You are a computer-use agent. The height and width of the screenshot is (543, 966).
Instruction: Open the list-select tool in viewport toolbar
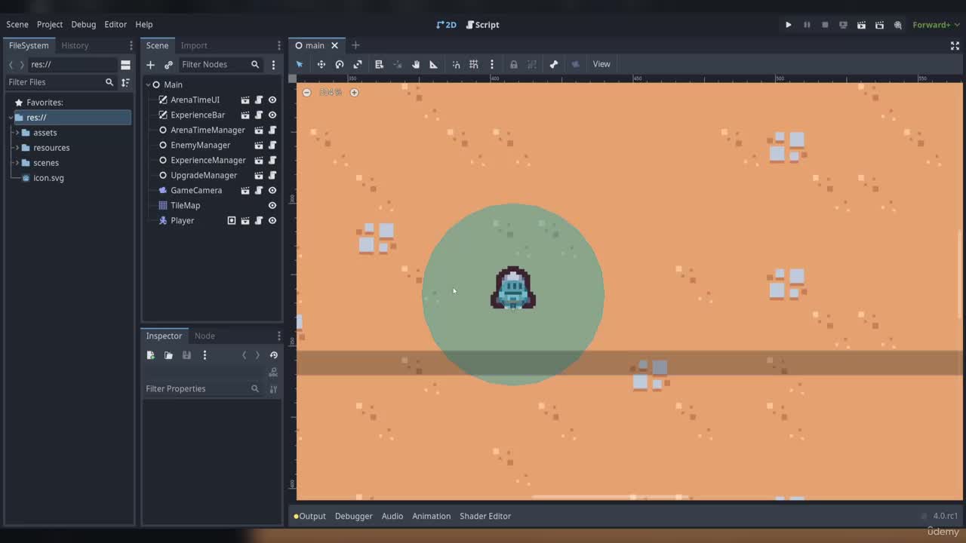[x=379, y=64]
